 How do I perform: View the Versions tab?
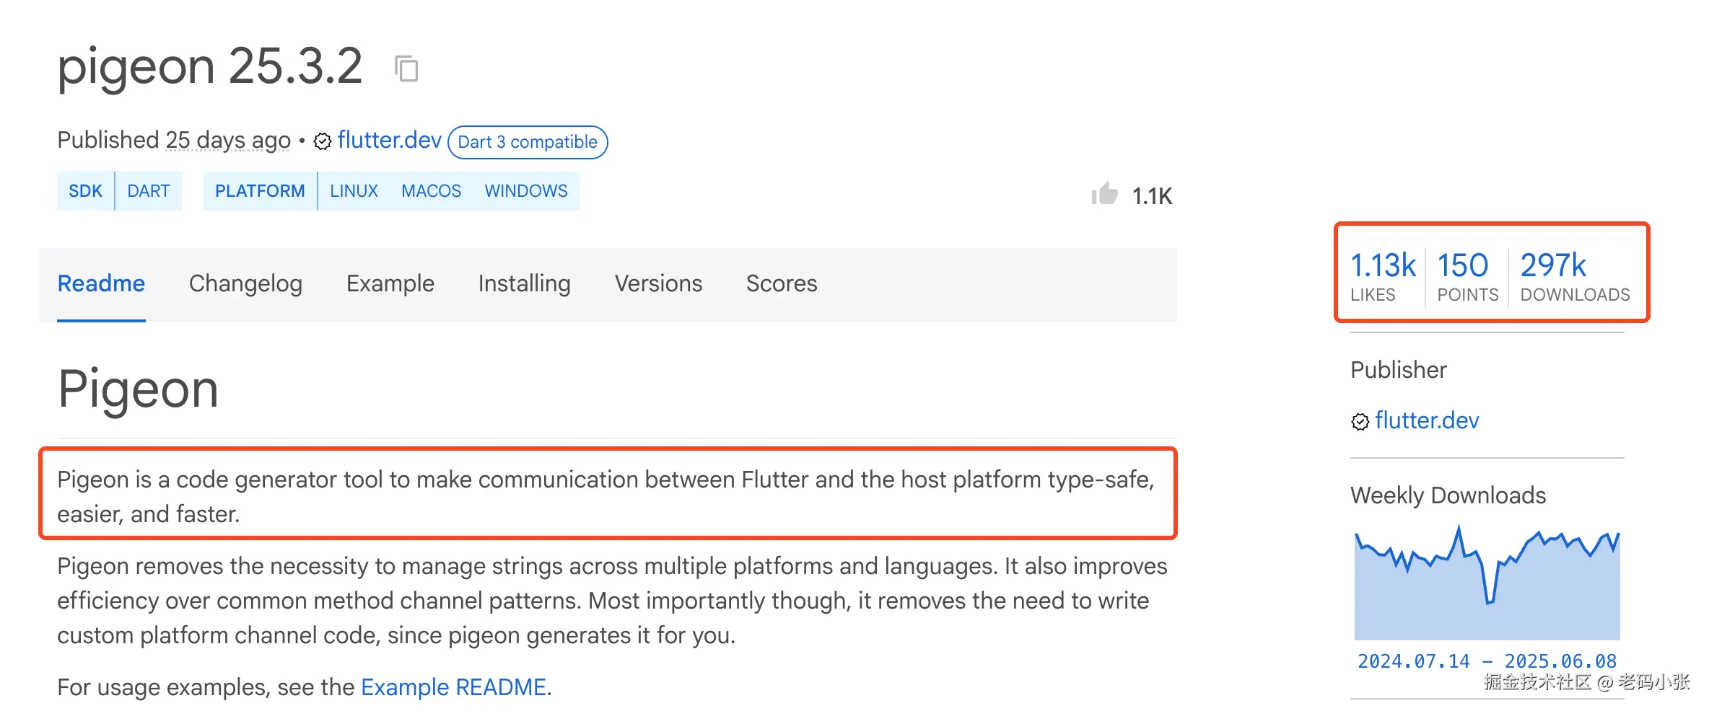[x=658, y=283]
